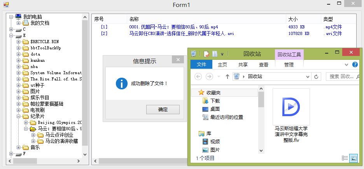Open the 主页 ribbon tab
The width and height of the screenshot is (364, 169).
click(222, 64)
